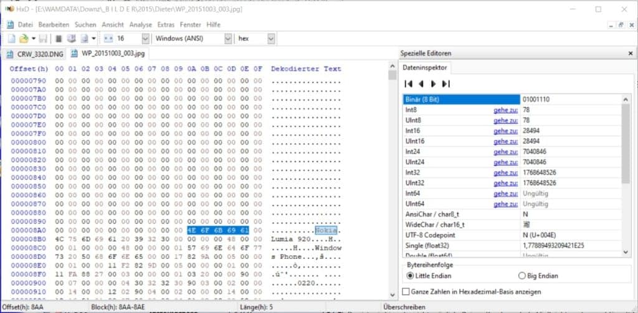Image resolution: width=638 pixels, height=313 pixels.
Task: Open the hex offset base dropdown
Action: coord(272,39)
